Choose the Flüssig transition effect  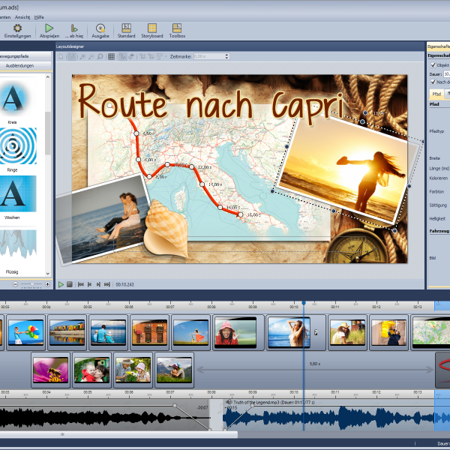[x=18, y=252]
